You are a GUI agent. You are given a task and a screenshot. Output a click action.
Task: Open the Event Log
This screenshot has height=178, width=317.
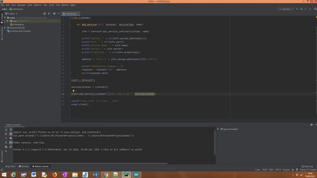307,166
